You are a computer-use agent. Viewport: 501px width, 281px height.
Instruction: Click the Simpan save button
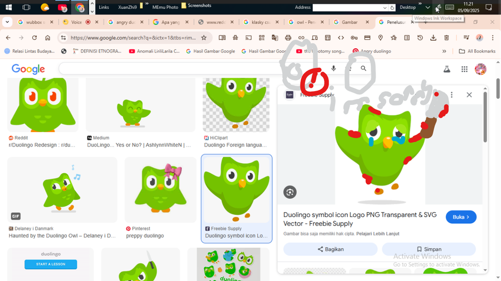click(429, 249)
